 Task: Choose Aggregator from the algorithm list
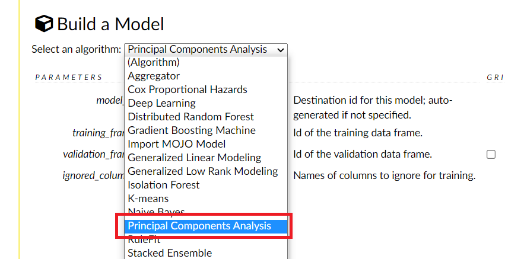(154, 76)
